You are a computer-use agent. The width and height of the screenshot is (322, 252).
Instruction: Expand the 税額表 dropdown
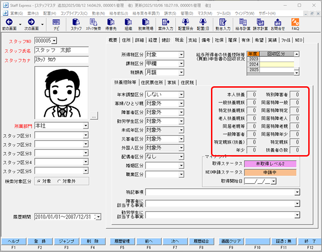(181, 73)
